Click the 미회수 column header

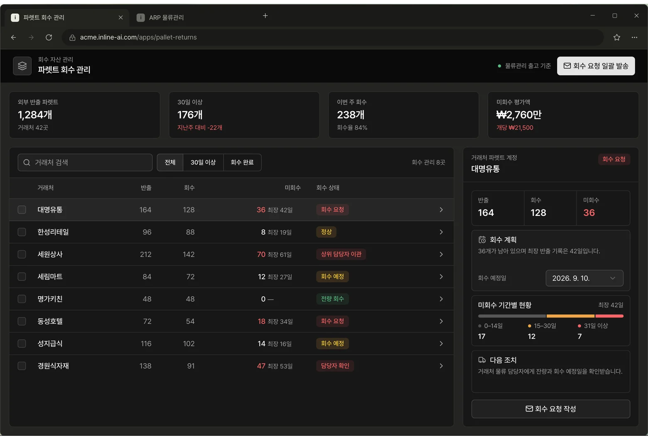292,188
